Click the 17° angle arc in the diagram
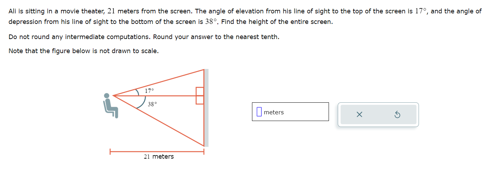 coord(138,92)
